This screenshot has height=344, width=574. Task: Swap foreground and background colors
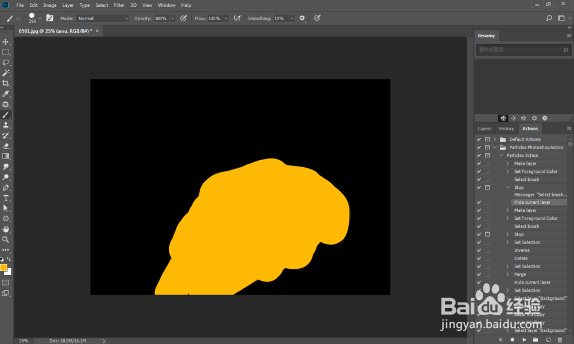pyautogui.click(x=9, y=259)
